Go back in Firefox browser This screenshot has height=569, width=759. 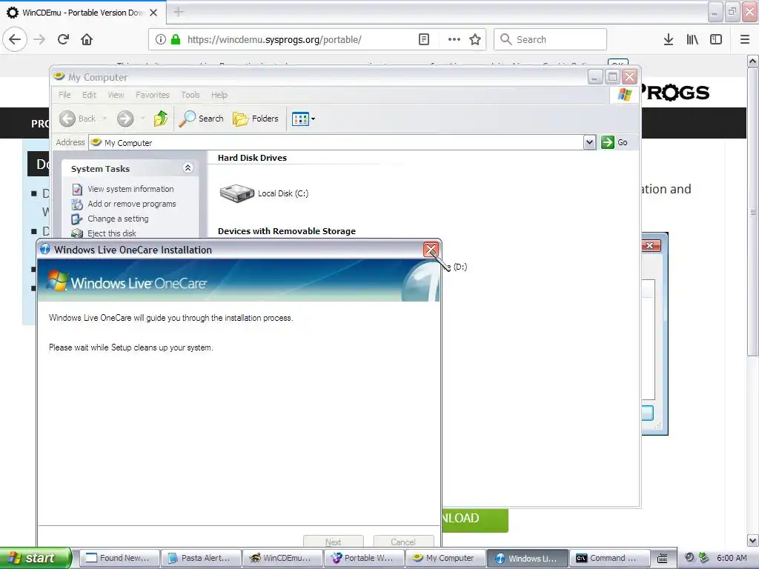click(x=15, y=39)
